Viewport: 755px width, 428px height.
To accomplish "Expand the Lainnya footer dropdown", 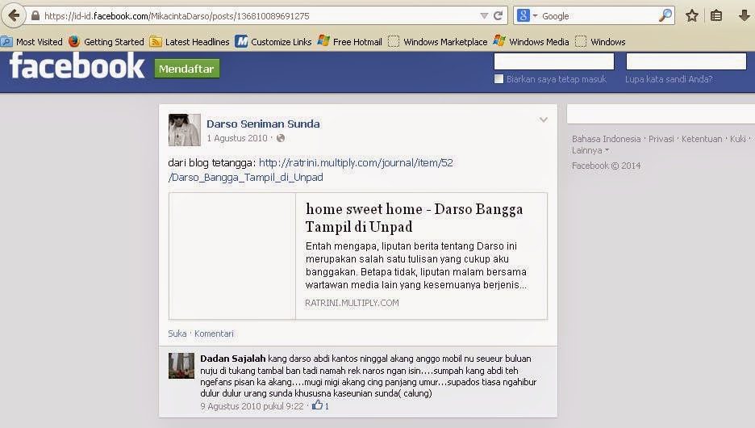I will (590, 150).
